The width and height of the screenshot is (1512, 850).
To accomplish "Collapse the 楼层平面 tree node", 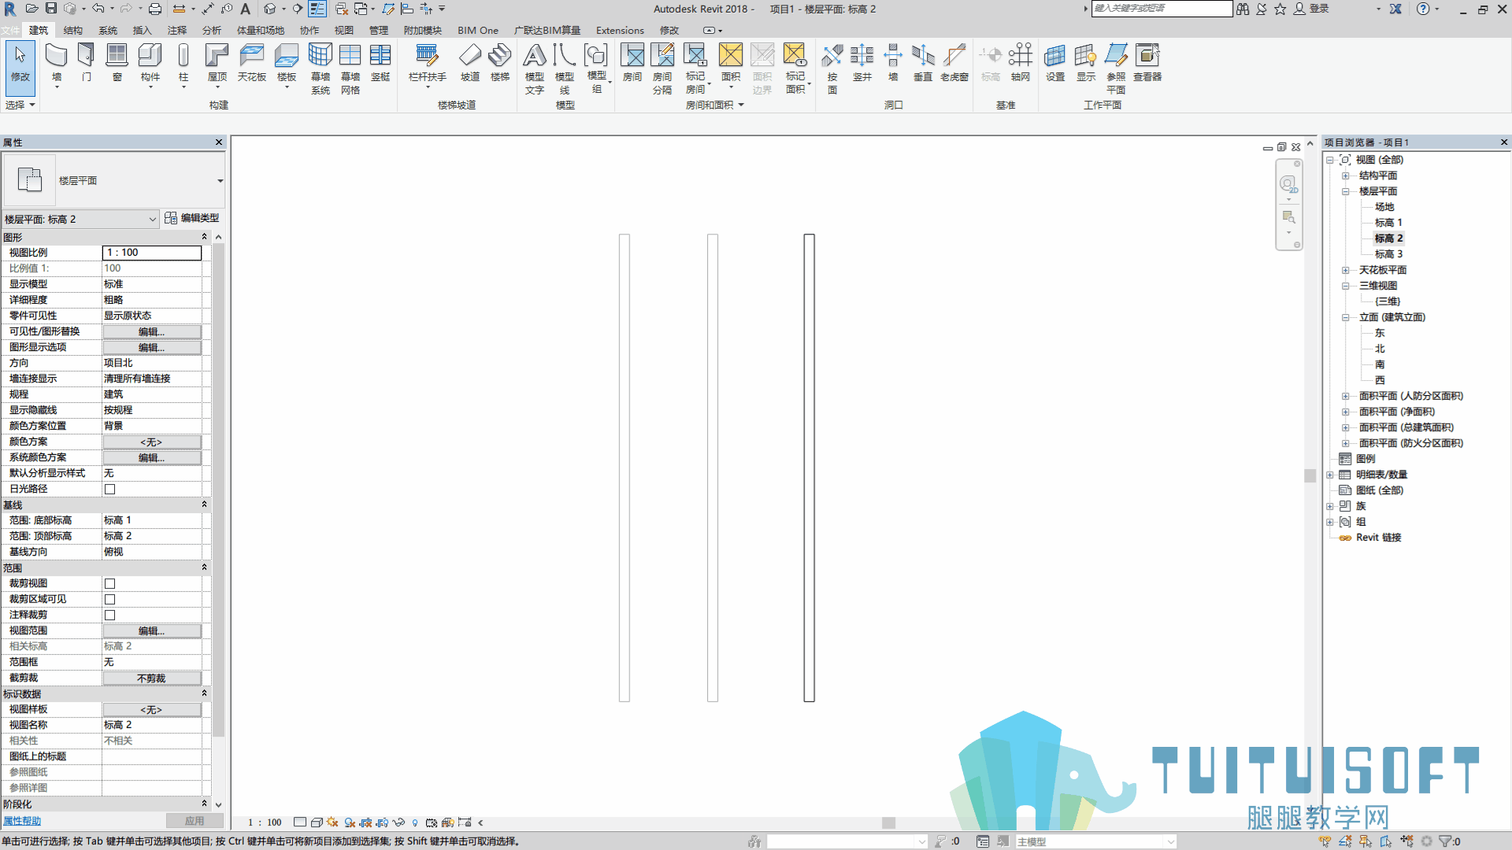I will [x=1346, y=191].
